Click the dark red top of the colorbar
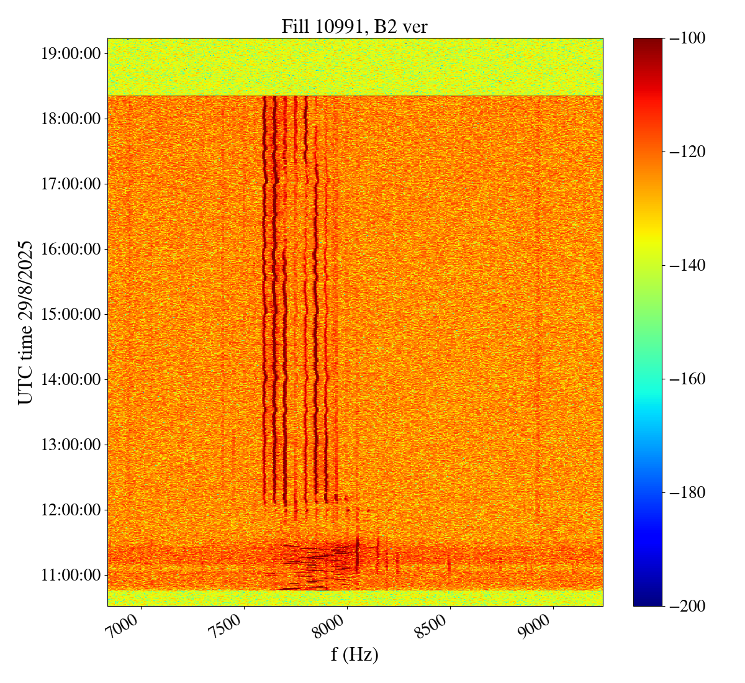Screen dimensions: 745x683 [648, 42]
